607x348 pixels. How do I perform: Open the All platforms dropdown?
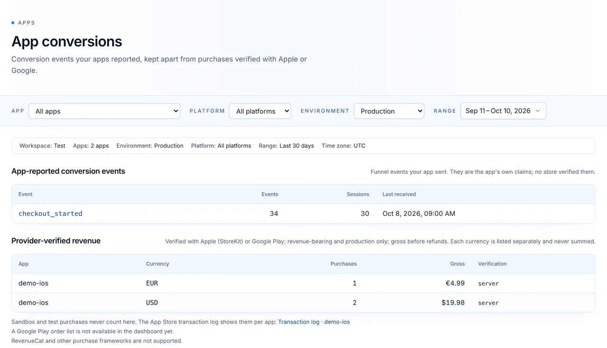260,111
